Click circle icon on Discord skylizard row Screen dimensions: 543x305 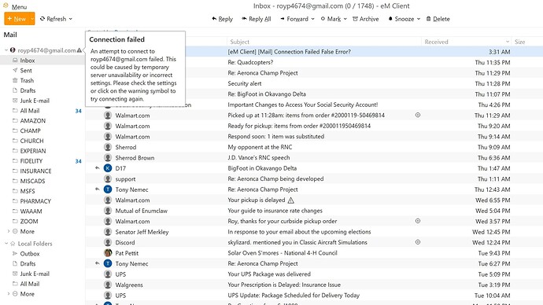pyautogui.click(x=418, y=242)
